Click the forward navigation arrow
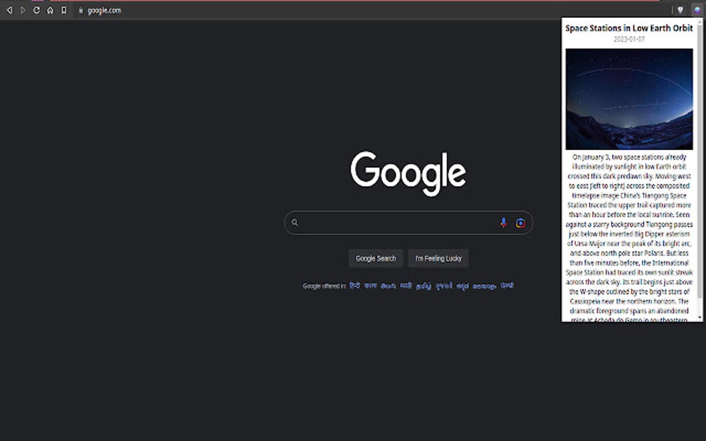This screenshot has height=441, width=706. (23, 10)
